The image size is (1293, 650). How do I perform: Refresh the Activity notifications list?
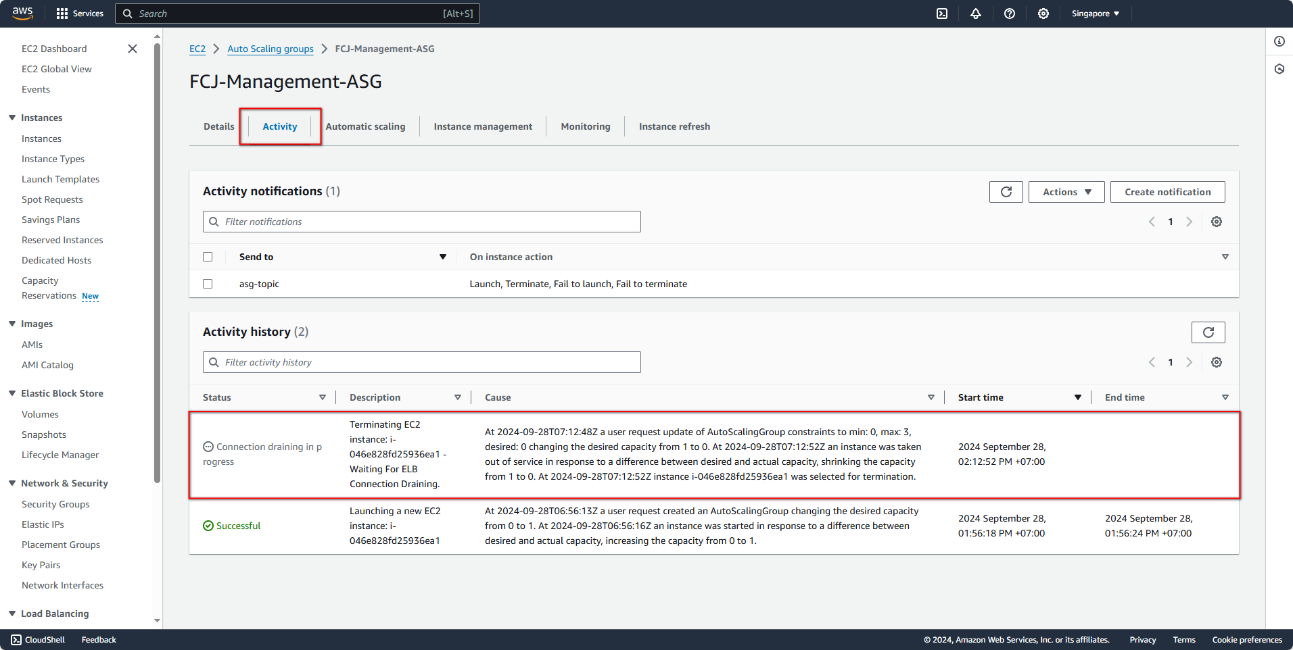pos(1006,192)
